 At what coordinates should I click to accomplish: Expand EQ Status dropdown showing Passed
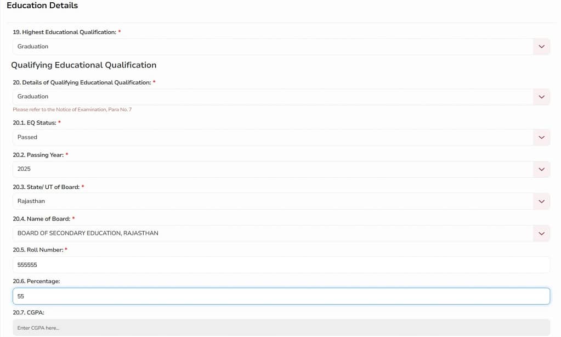[273, 137]
